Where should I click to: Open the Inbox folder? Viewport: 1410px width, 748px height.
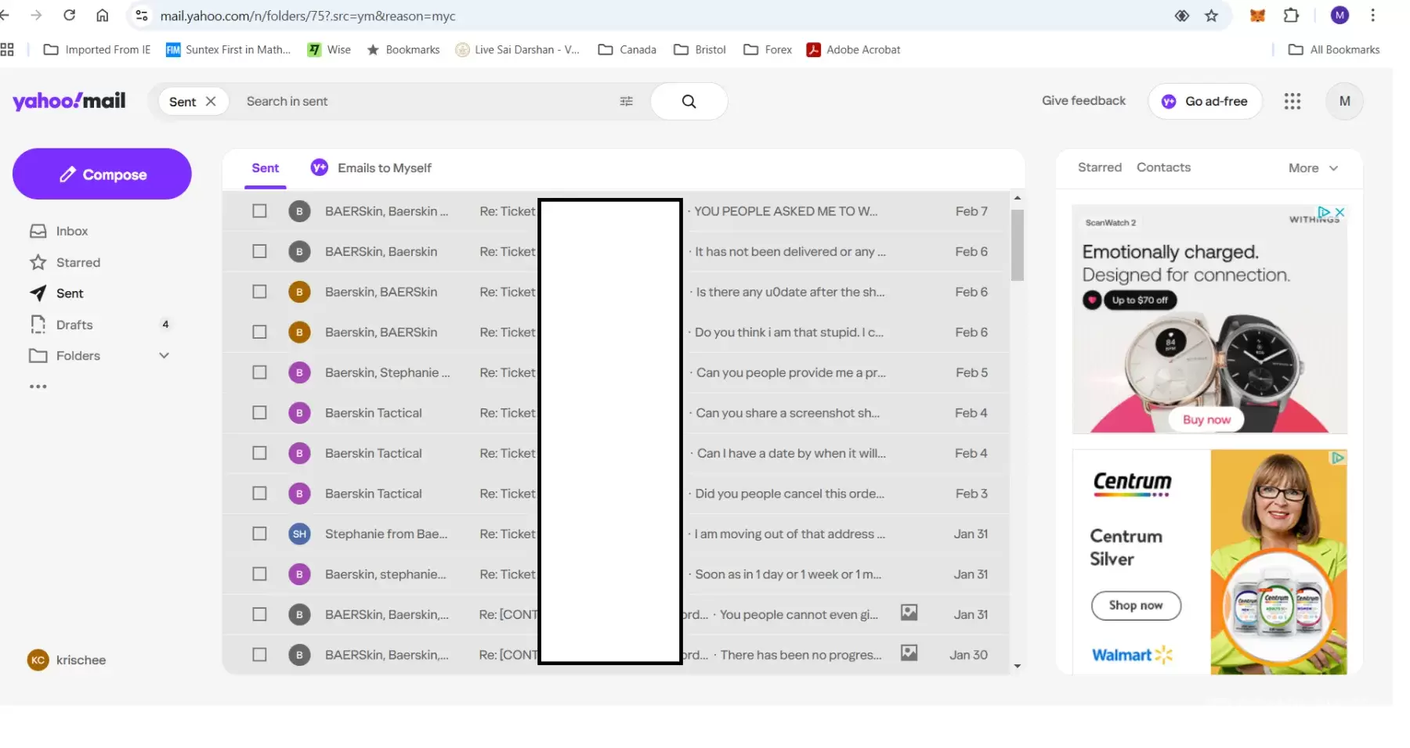tap(71, 232)
